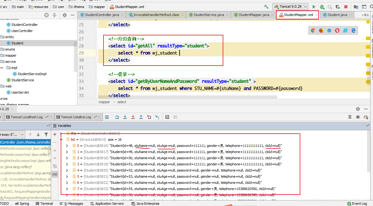Click the Evaluate Expression calculator icon
The width and height of the screenshot is (373, 206).
pos(167,117)
